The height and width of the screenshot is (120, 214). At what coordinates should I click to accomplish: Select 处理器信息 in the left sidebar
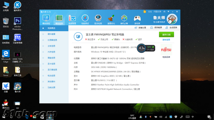click(52, 40)
